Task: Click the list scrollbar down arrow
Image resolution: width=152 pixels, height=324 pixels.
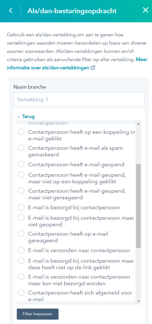Action: click(138, 301)
